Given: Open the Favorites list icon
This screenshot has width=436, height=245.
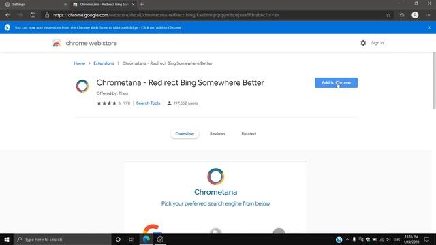Looking at the screenshot, I should click(402, 15).
